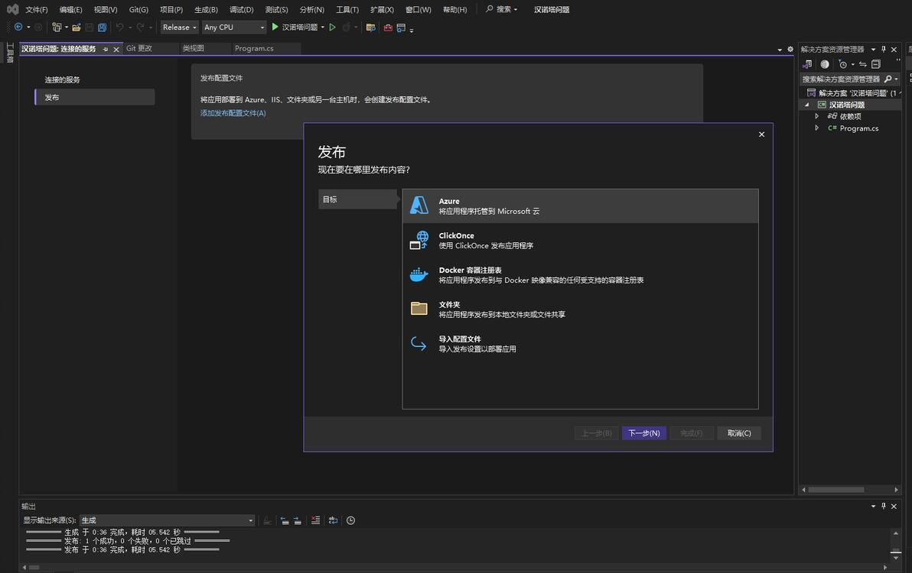The image size is (912, 573).
Task: Collapse the 汉诺塔问题 project node
Action: pyautogui.click(x=806, y=105)
